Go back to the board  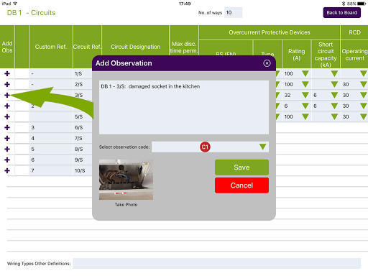point(342,13)
